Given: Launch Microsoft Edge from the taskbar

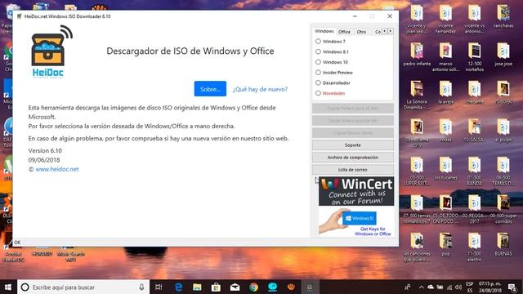Looking at the screenshot, I should 178,287.
